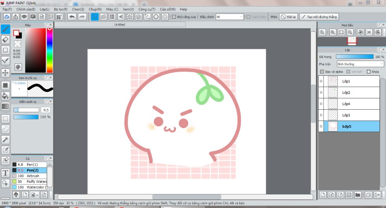Open the Help menu
The width and height of the screenshot is (386, 208).
(x=184, y=9)
